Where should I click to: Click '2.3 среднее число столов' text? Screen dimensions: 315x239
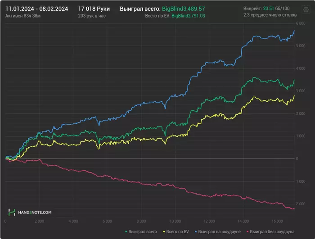[x=270, y=15]
